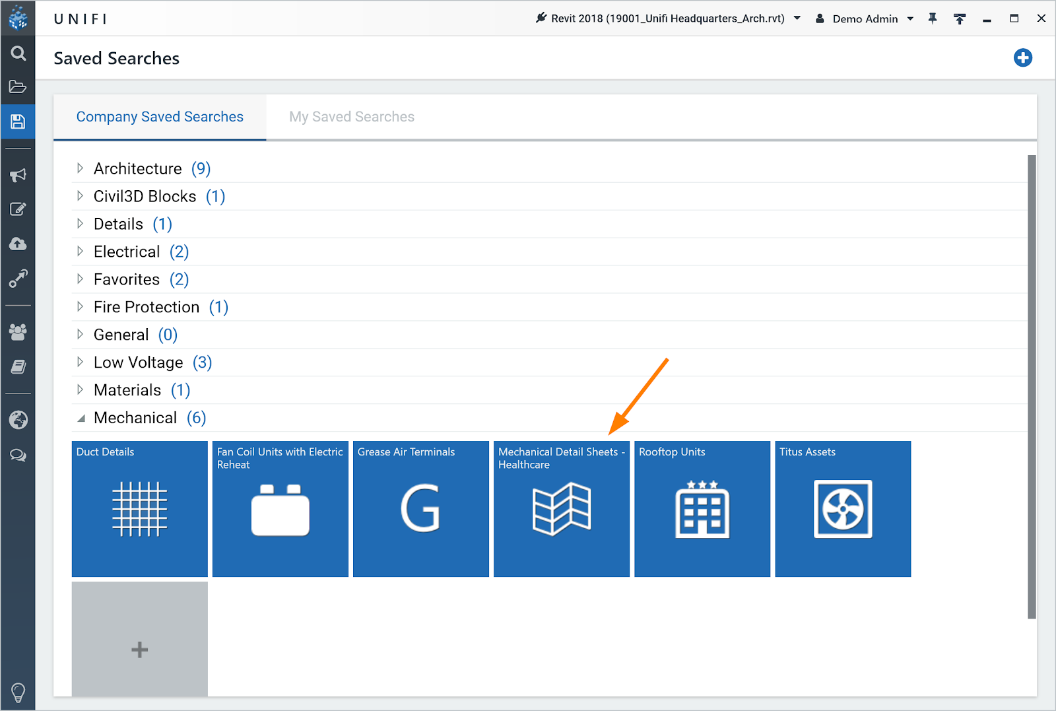Open the Grease Air Terminals tile
The width and height of the screenshot is (1056, 711).
(x=421, y=509)
